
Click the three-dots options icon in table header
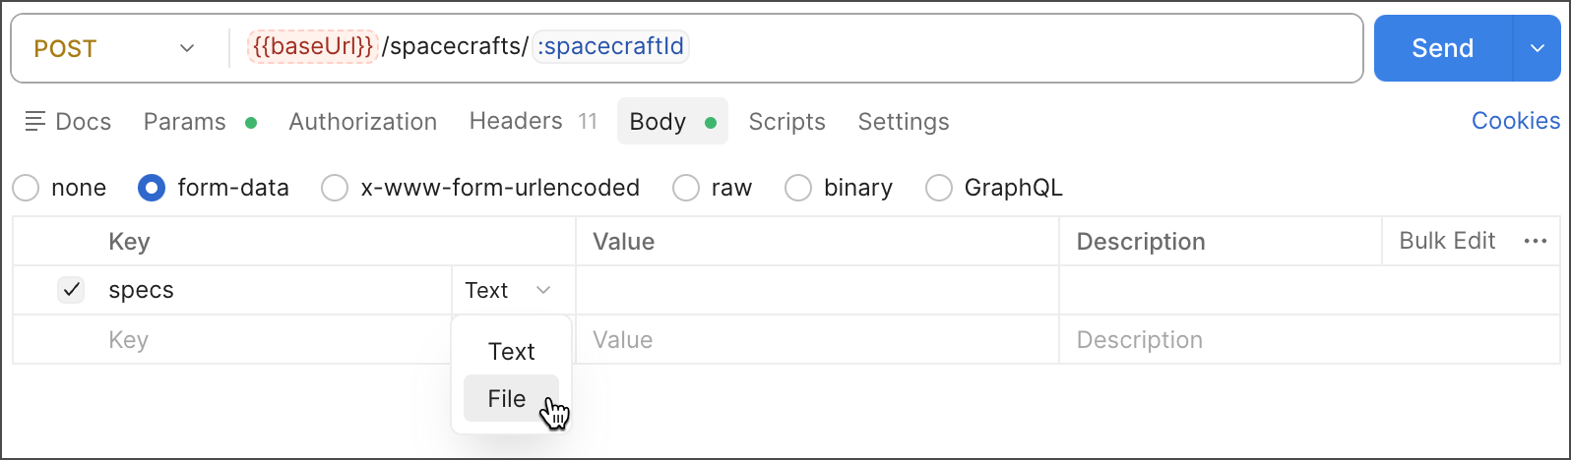pyautogui.click(x=1535, y=242)
